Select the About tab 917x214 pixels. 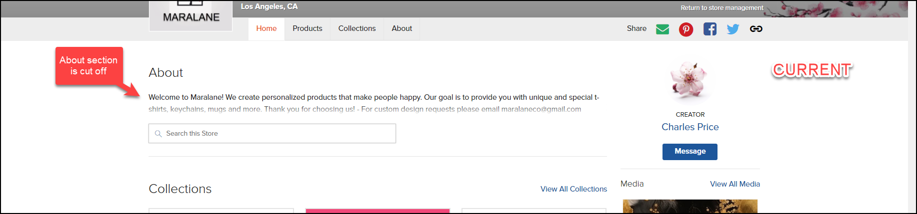point(402,29)
